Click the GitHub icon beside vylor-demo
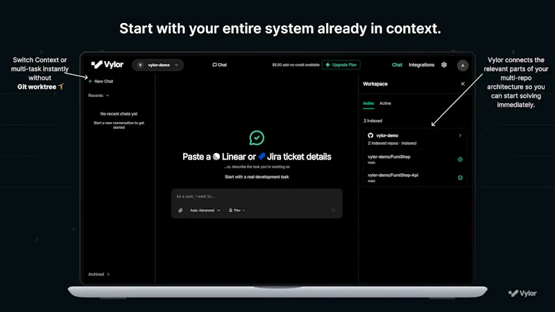The image size is (555, 312). (x=370, y=135)
